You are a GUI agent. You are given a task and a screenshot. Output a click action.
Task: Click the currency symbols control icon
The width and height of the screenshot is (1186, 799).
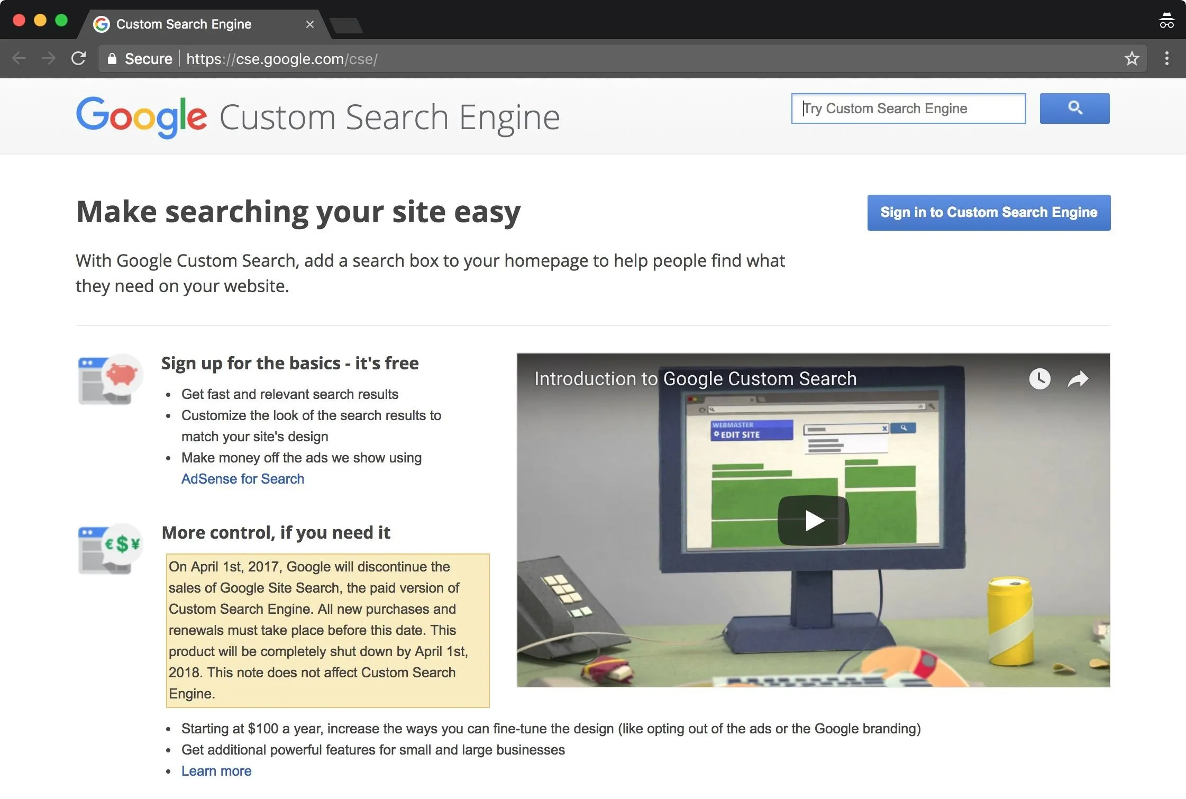(x=110, y=548)
